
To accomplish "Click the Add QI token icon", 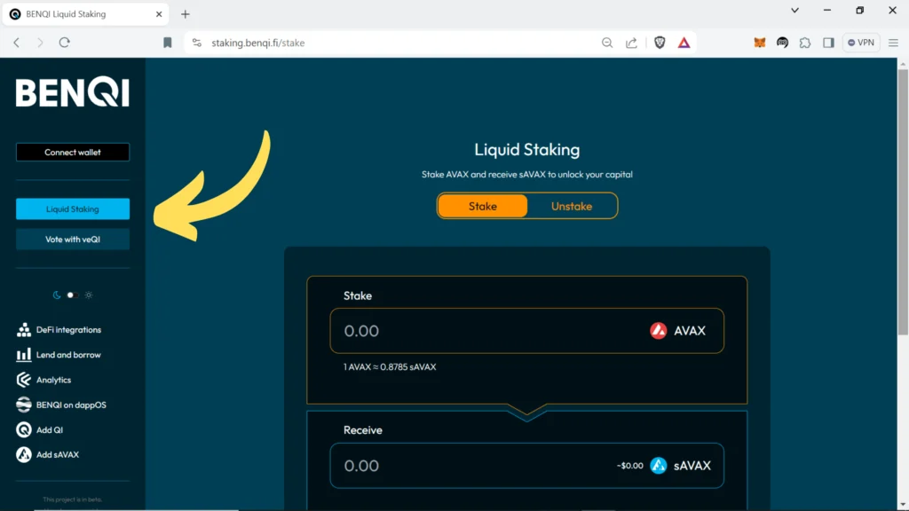I will (x=24, y=430).
